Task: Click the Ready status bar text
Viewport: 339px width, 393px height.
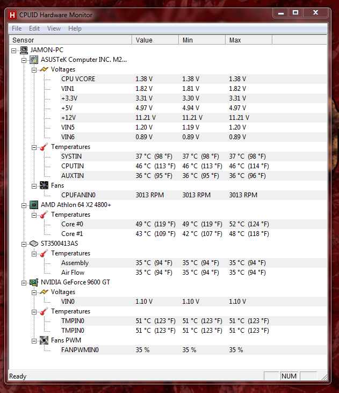Action: click(x=18, y=376)
